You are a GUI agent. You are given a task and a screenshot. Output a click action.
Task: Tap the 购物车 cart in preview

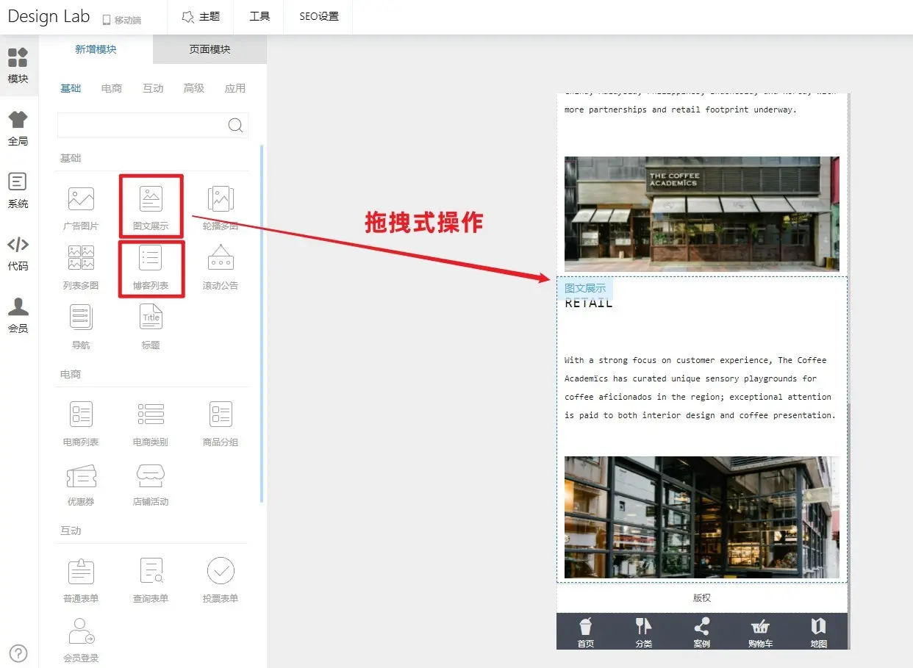760,632
